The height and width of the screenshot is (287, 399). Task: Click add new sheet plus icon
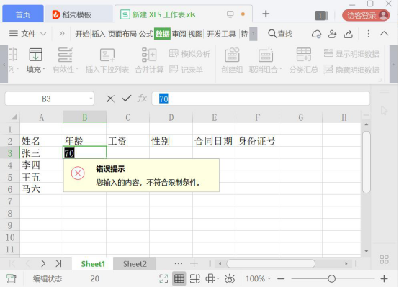[194, 263]
